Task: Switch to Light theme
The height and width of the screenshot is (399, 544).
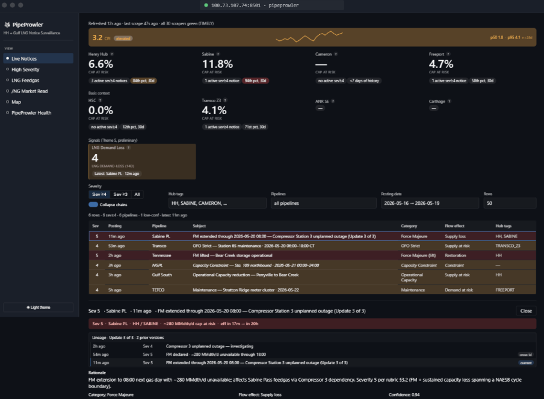Action: [x=38, y=307]
